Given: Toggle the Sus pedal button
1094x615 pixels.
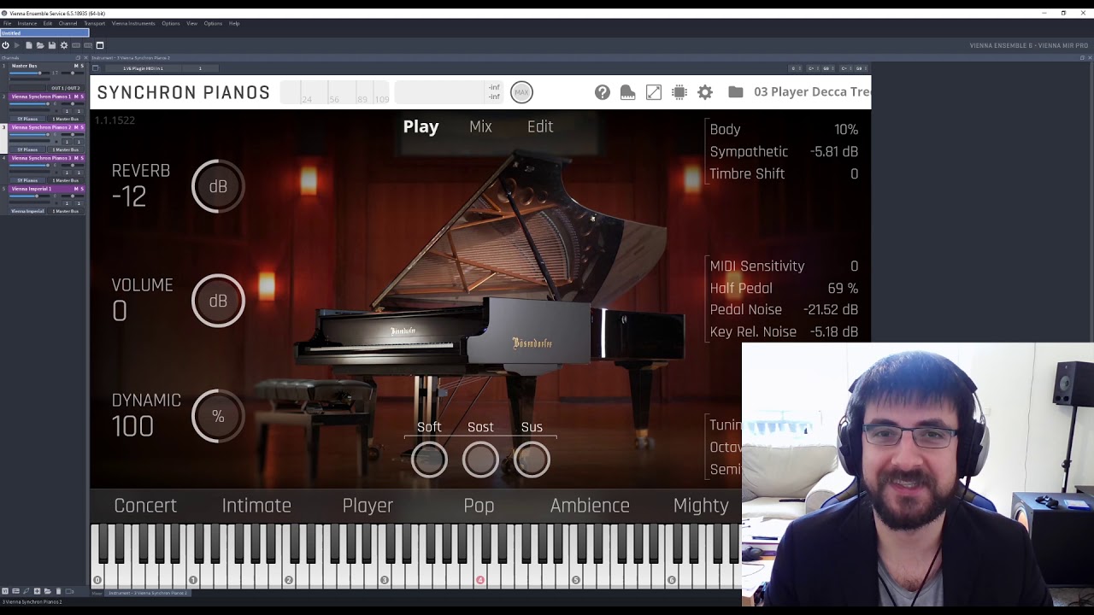Looking at the screenshot, I should point(532,460).
